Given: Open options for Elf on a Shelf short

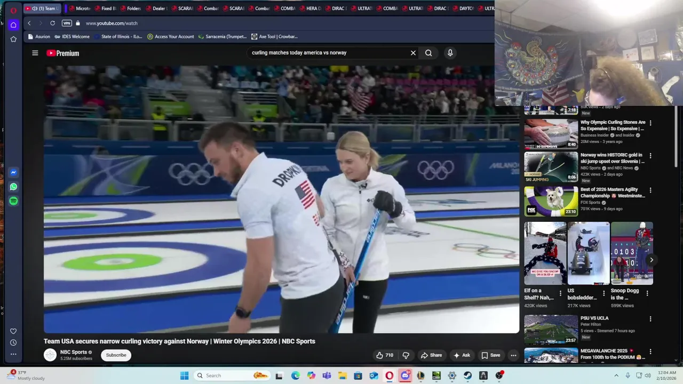Looking at the screenshot, I should coord(560,293).
